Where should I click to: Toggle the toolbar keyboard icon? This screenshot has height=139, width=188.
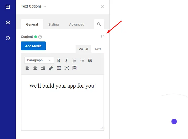[x=75, y=68]
